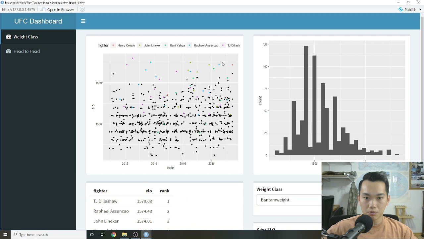Reload the Shiny app with refresh icon

82,9
